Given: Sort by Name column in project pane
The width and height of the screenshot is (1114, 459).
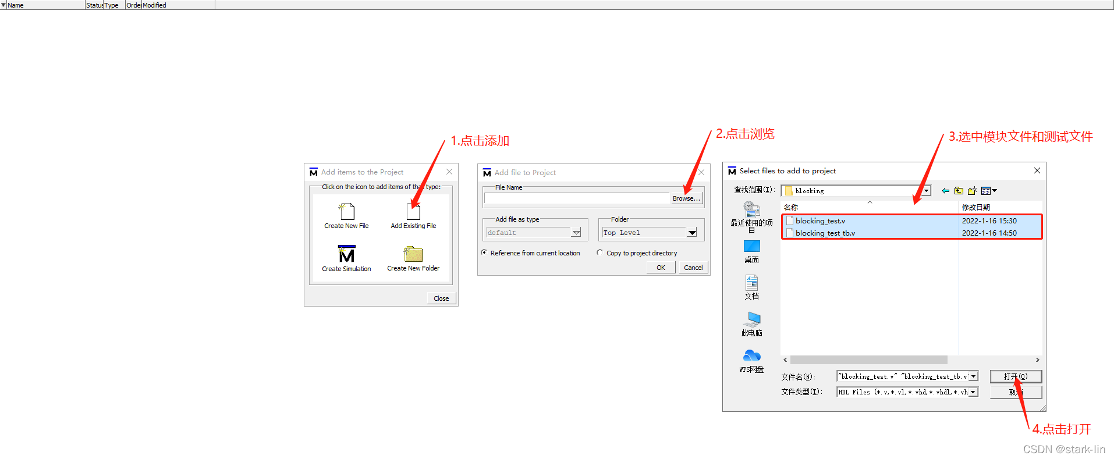Looking at the screenshot, I should click(x=45, y=5).
